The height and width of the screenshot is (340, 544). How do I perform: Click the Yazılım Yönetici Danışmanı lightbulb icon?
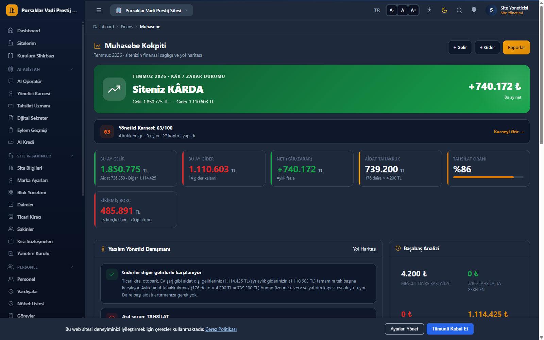tap(103, 249)
